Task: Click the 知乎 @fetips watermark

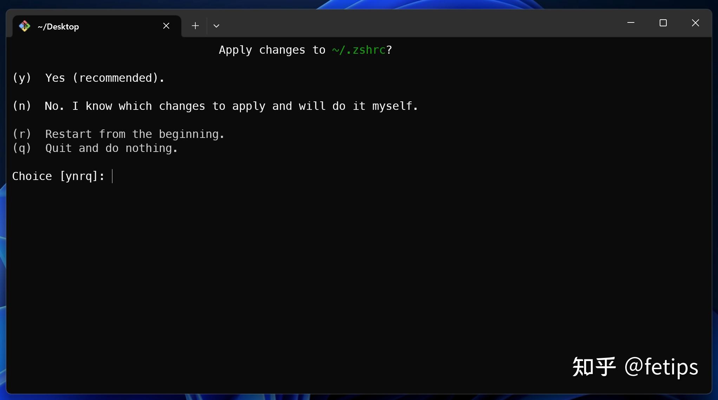Action: point(635,367)
